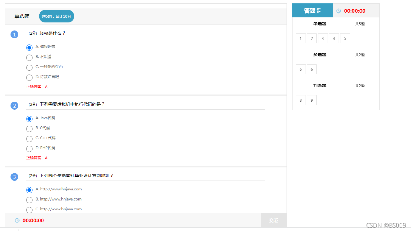The width and height of the screenshot is (411, 231).
Task: Go to question 5 in answer card
Action: pyautogui.click(x=345, y=38)
